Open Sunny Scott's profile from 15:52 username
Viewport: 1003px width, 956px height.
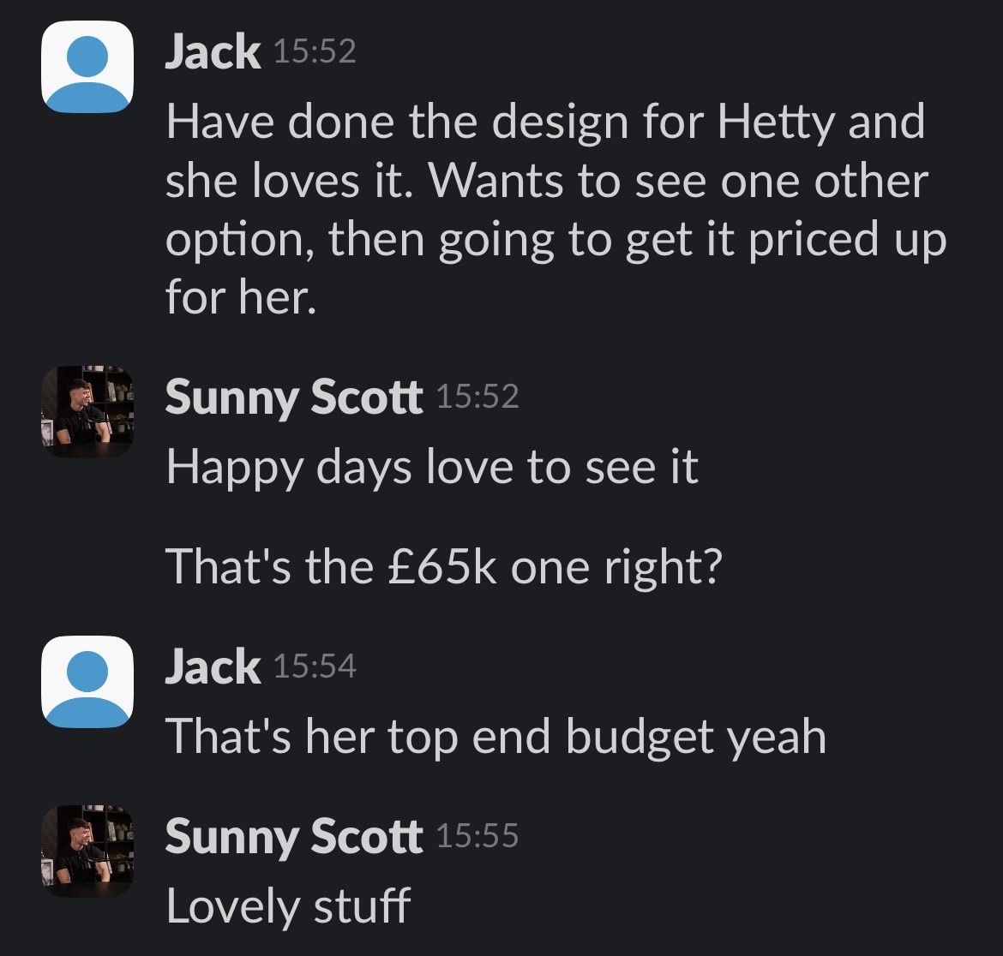pyautogui.click(x=293, y=397)
